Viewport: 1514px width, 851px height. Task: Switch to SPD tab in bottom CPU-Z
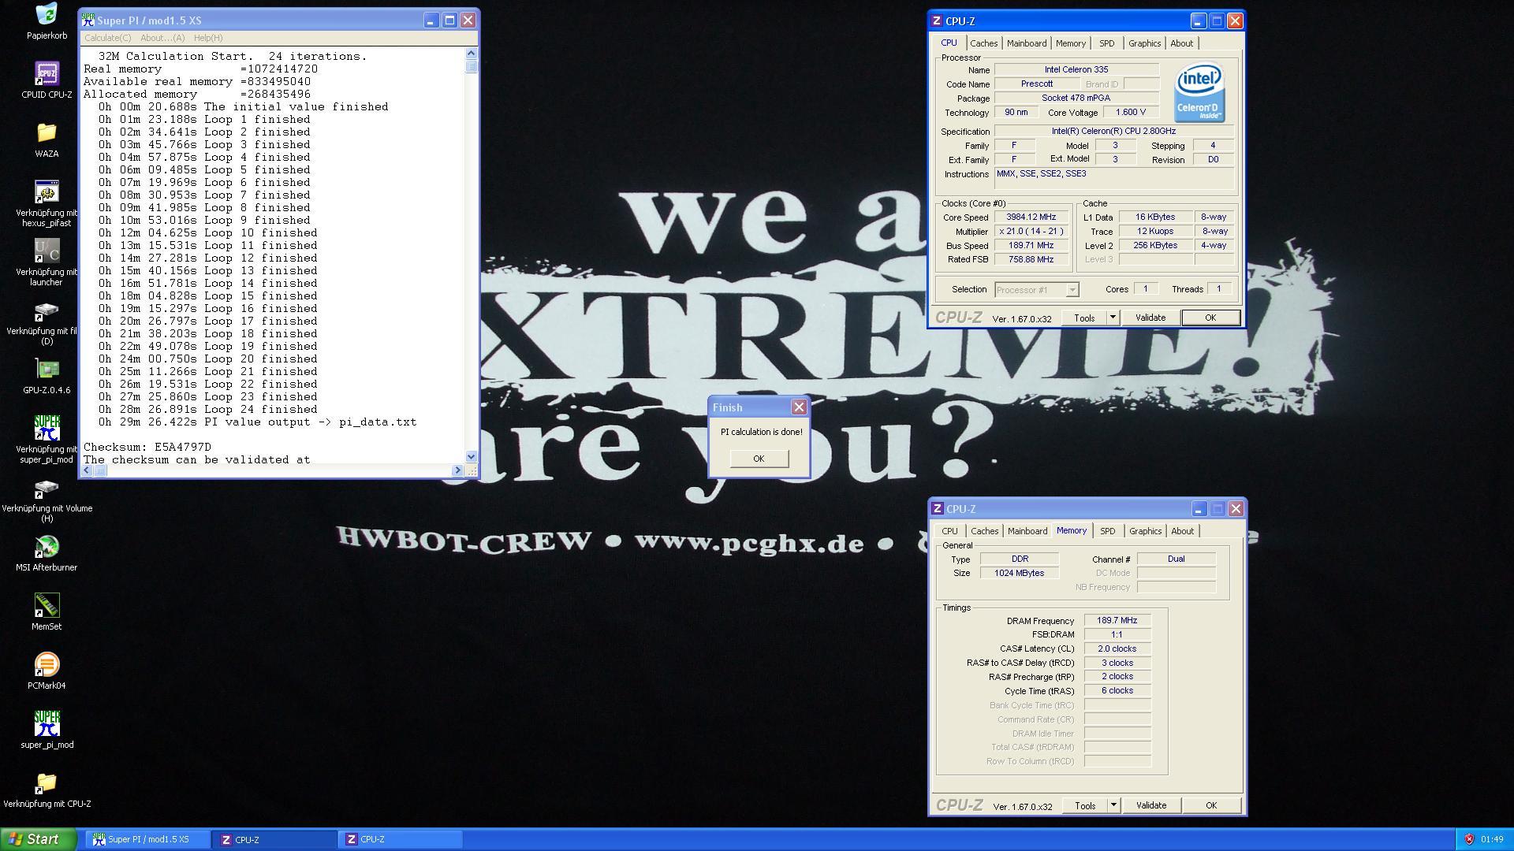click(x=1108, y=531)
